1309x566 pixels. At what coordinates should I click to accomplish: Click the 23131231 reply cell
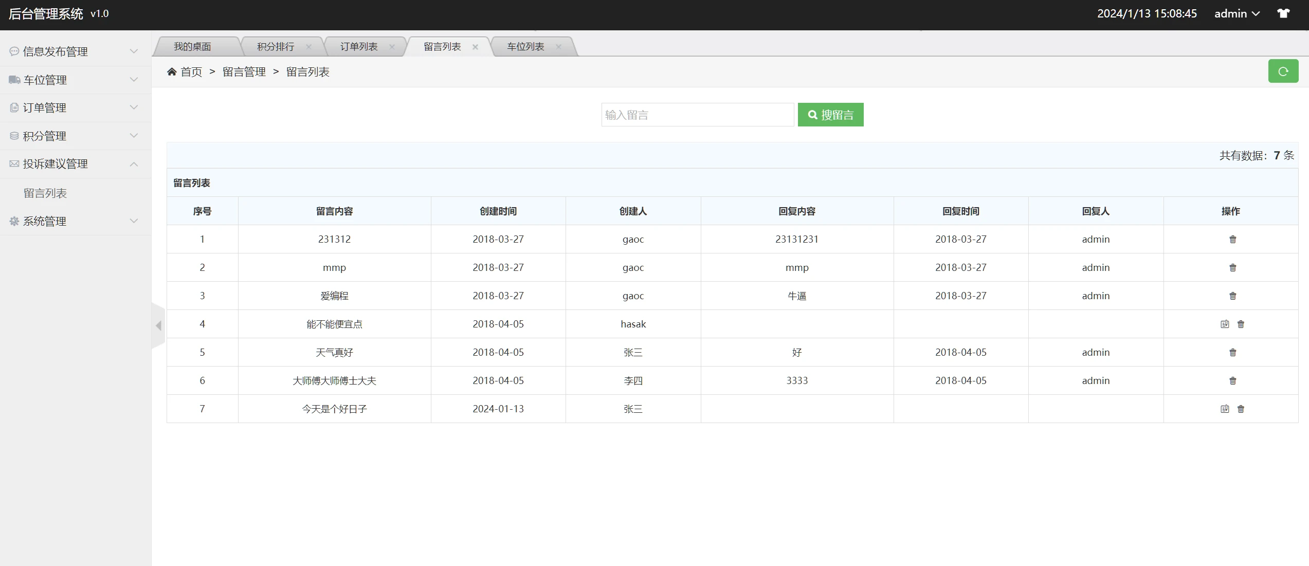(x=797, y=239)
